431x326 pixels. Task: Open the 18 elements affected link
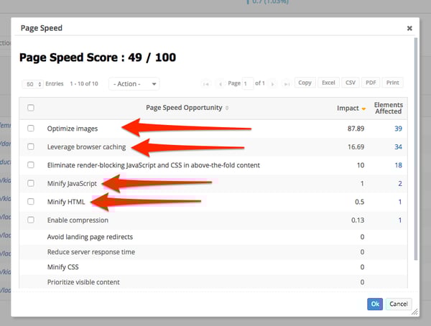[398, 165]
